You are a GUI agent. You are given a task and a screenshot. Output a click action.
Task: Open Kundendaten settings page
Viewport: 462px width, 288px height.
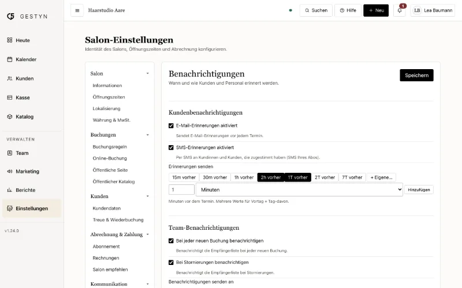107,208
